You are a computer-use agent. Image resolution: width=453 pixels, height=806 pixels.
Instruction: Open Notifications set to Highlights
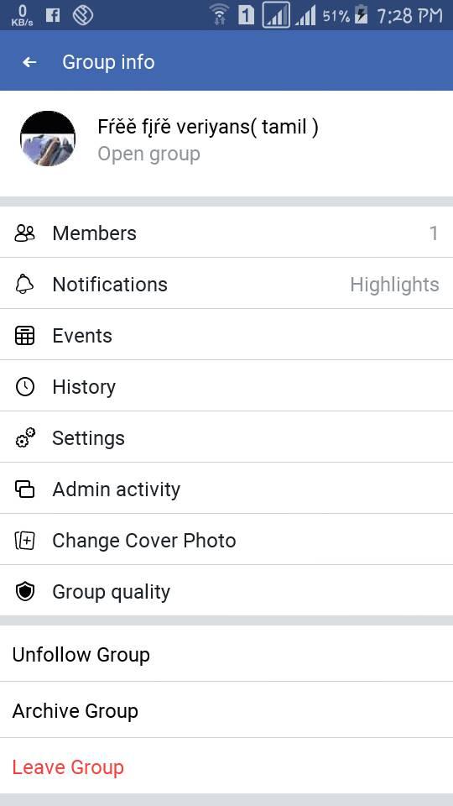(226, 283)
